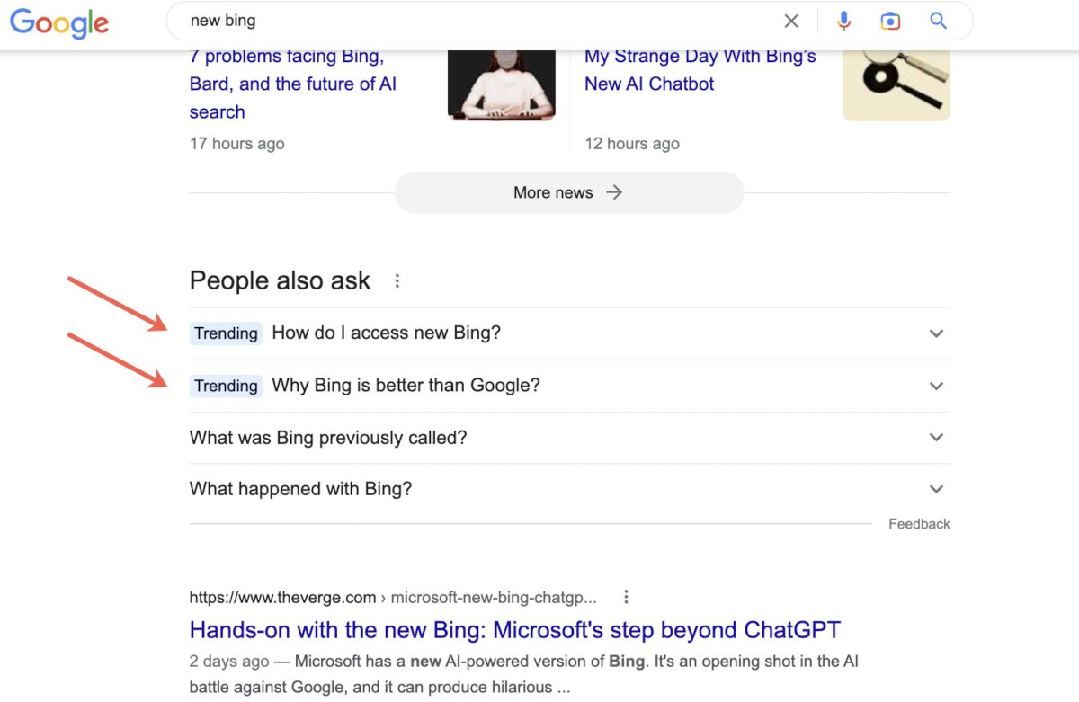Screen dimensions: 1079x702
Task: Clear the search query with the X icon
Action: 791,21
